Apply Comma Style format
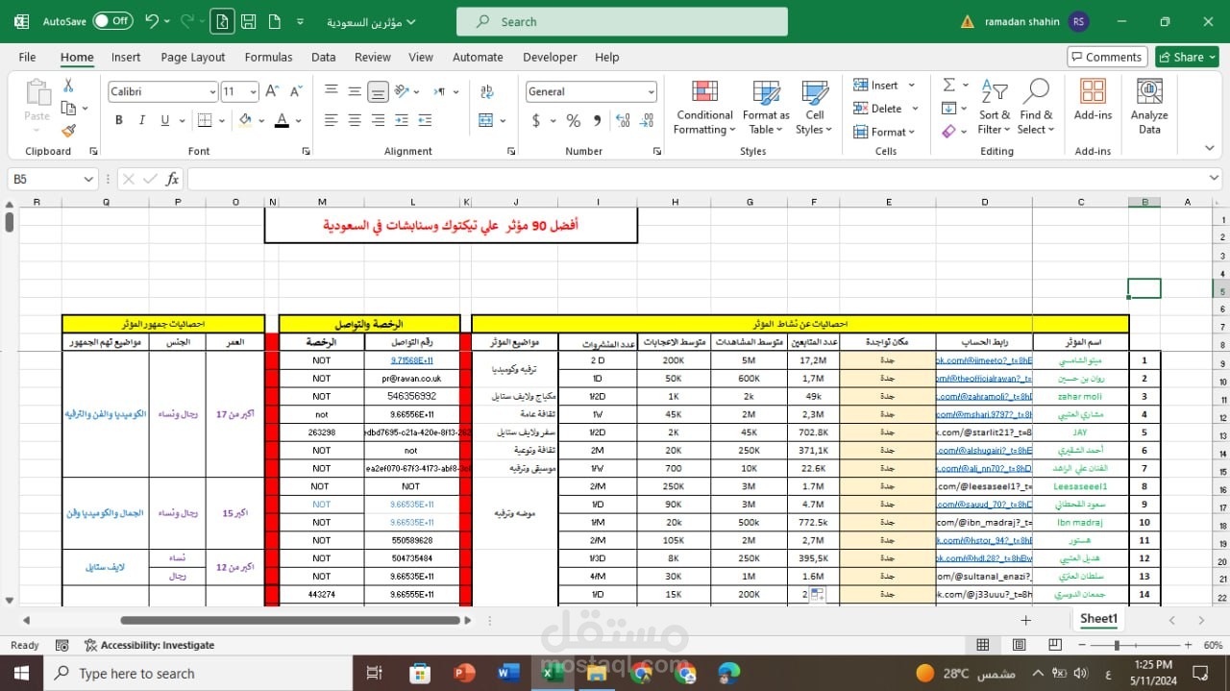The width and height of the screenshot is (1230, 691). point(597,120)
